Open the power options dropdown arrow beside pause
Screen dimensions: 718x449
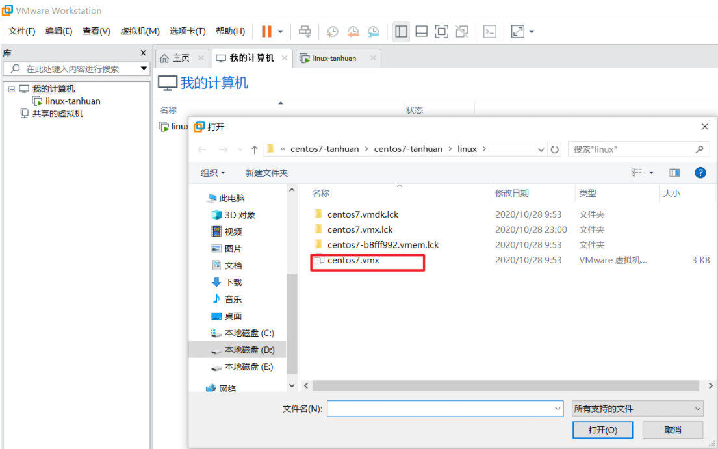[x=281, y=32]
